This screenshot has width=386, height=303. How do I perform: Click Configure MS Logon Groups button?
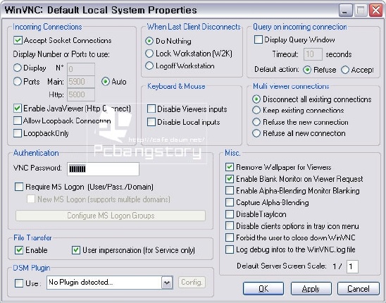pyautogui.click(x=111, y=216)
